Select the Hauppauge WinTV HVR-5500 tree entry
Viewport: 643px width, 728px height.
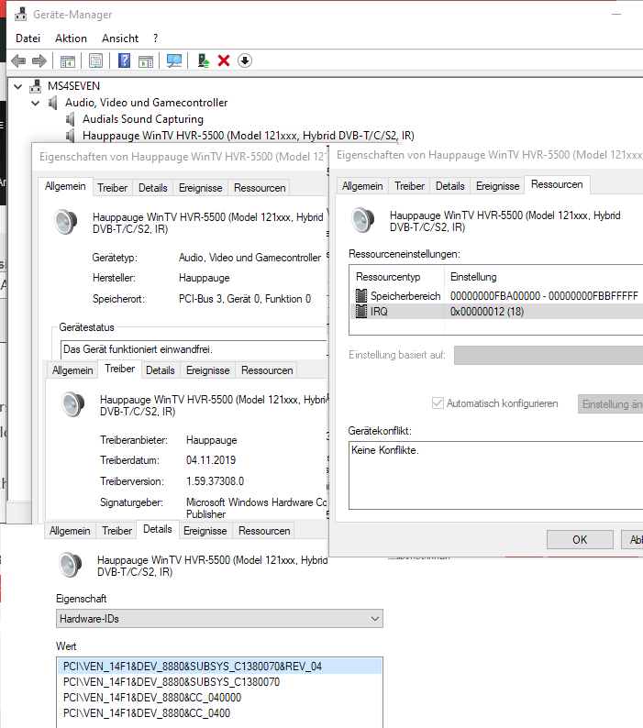[x=248, y=136]
